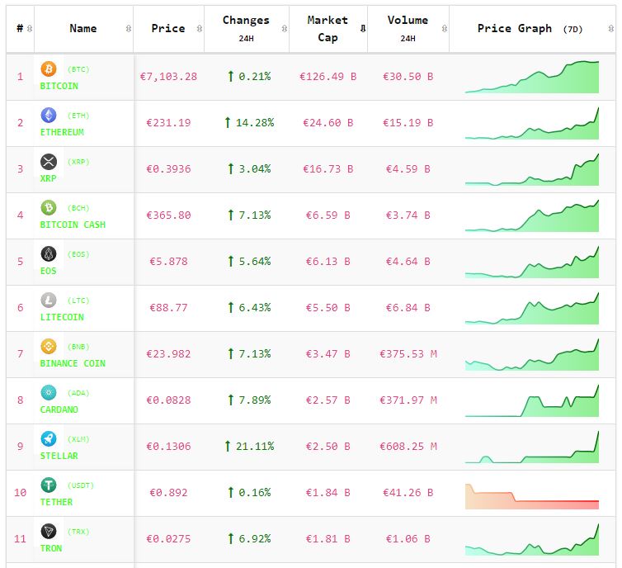Open Tether red price graph

532,495
